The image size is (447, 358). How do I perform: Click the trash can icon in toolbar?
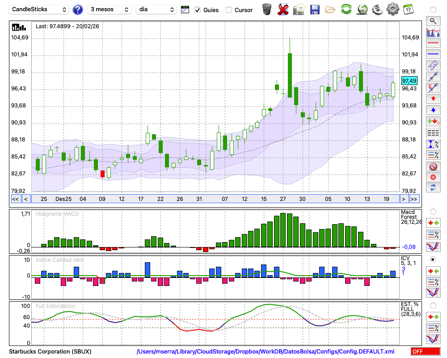click(x=267, y=9)
